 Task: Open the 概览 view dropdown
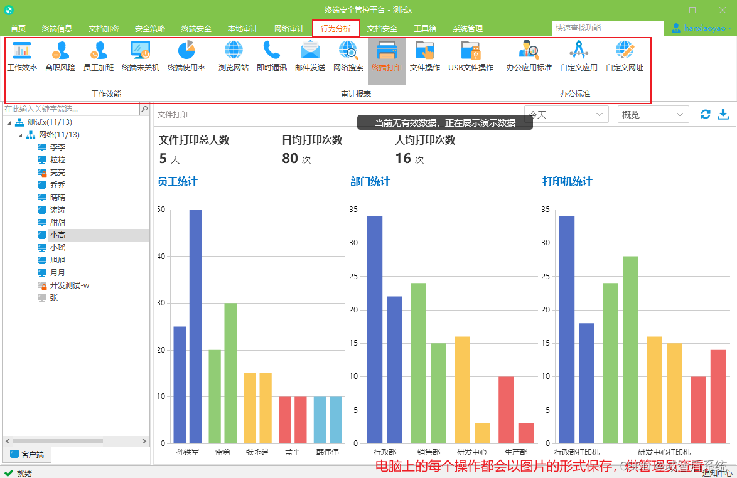pyautogui.click(x=653, y=115)
